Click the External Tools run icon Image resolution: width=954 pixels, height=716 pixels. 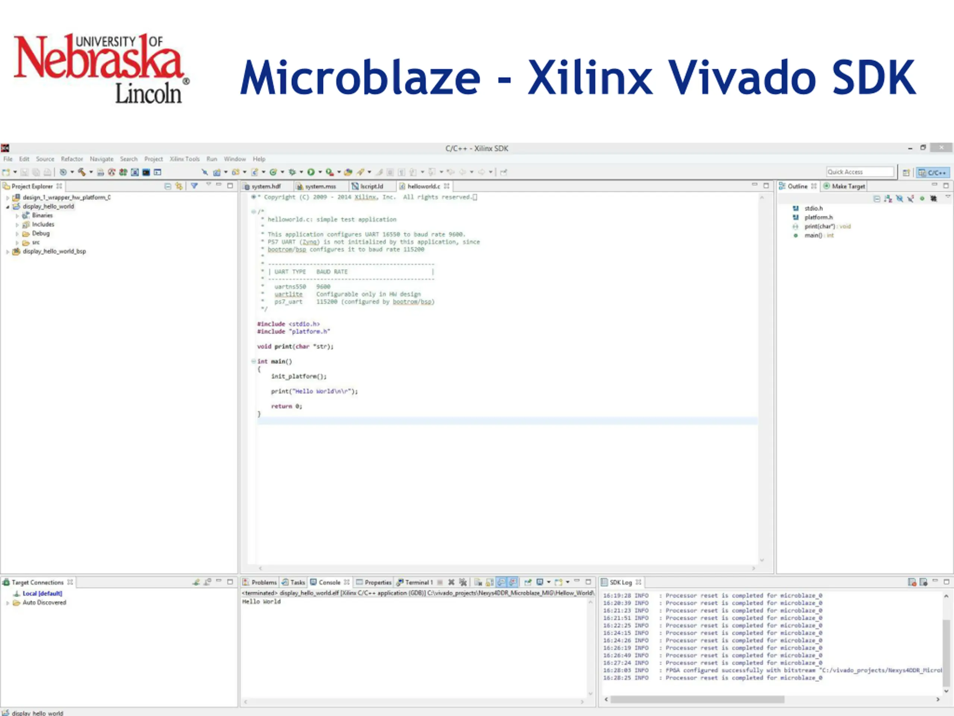(x=329, y=172)
